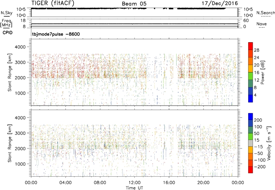Pick the top red power colorbar segment

click(251, 46)
